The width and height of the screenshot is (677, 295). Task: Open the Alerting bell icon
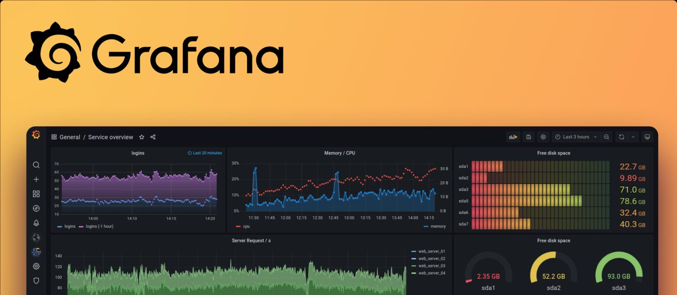tap(36, 223)
